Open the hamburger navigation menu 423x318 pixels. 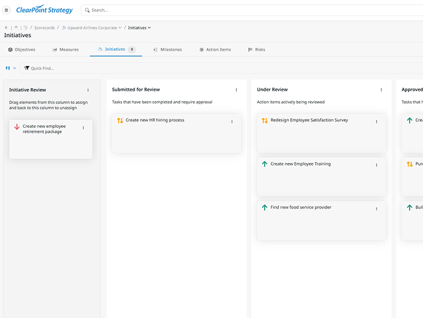tap(6, 10)
